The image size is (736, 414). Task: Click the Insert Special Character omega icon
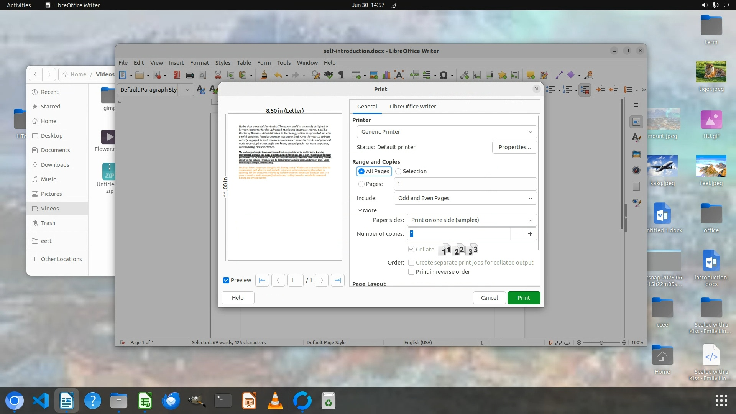444,75
